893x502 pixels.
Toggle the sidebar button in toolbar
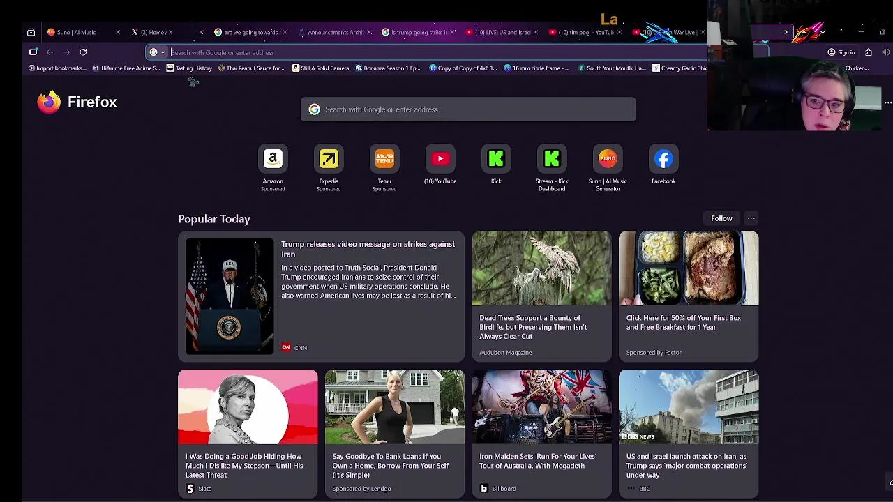(x=33, y=52)
